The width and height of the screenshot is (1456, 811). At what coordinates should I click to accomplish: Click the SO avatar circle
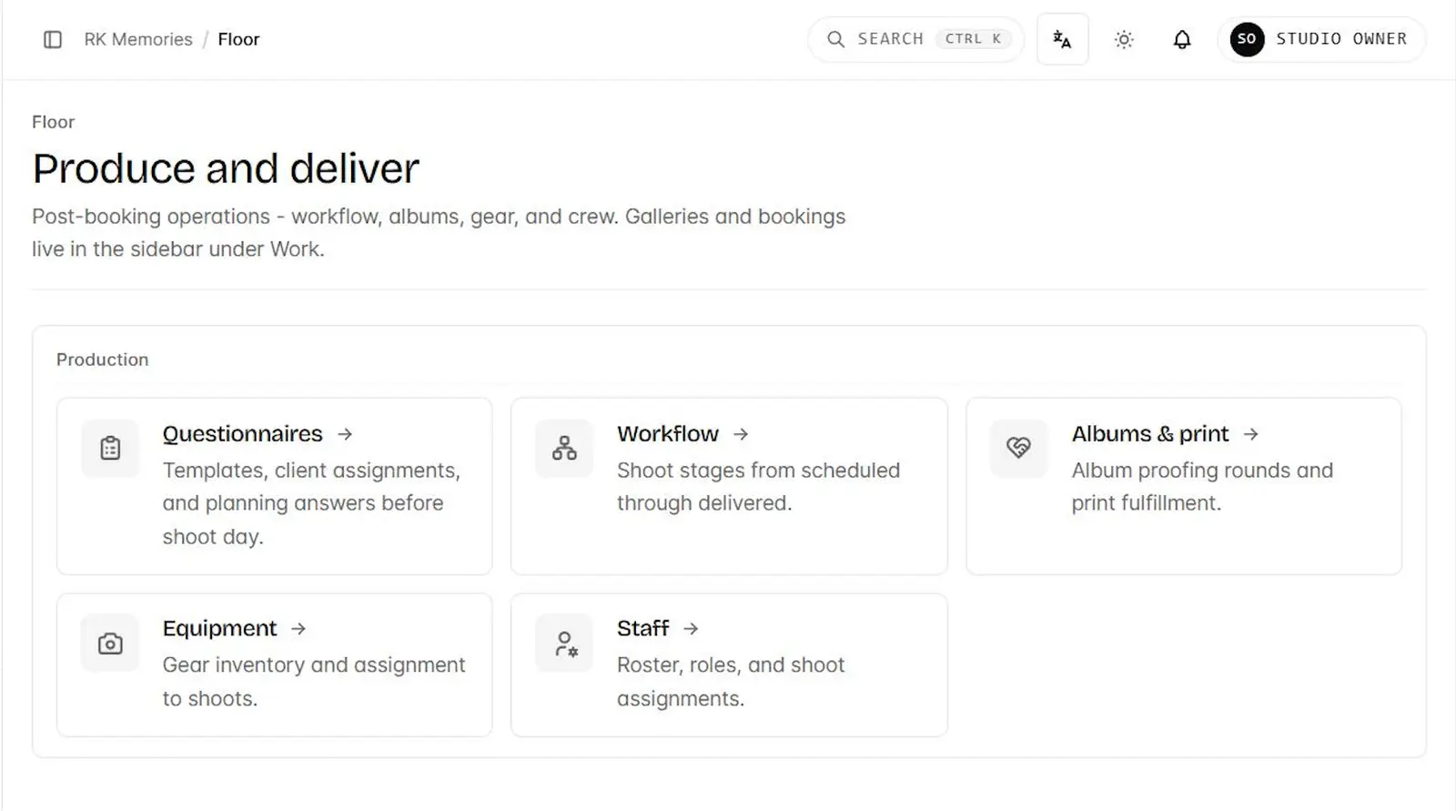coord(1247,39)
